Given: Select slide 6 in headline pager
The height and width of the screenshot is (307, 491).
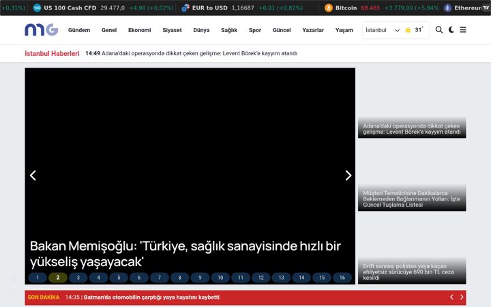Looking at the screenshot, I should 139,278.
